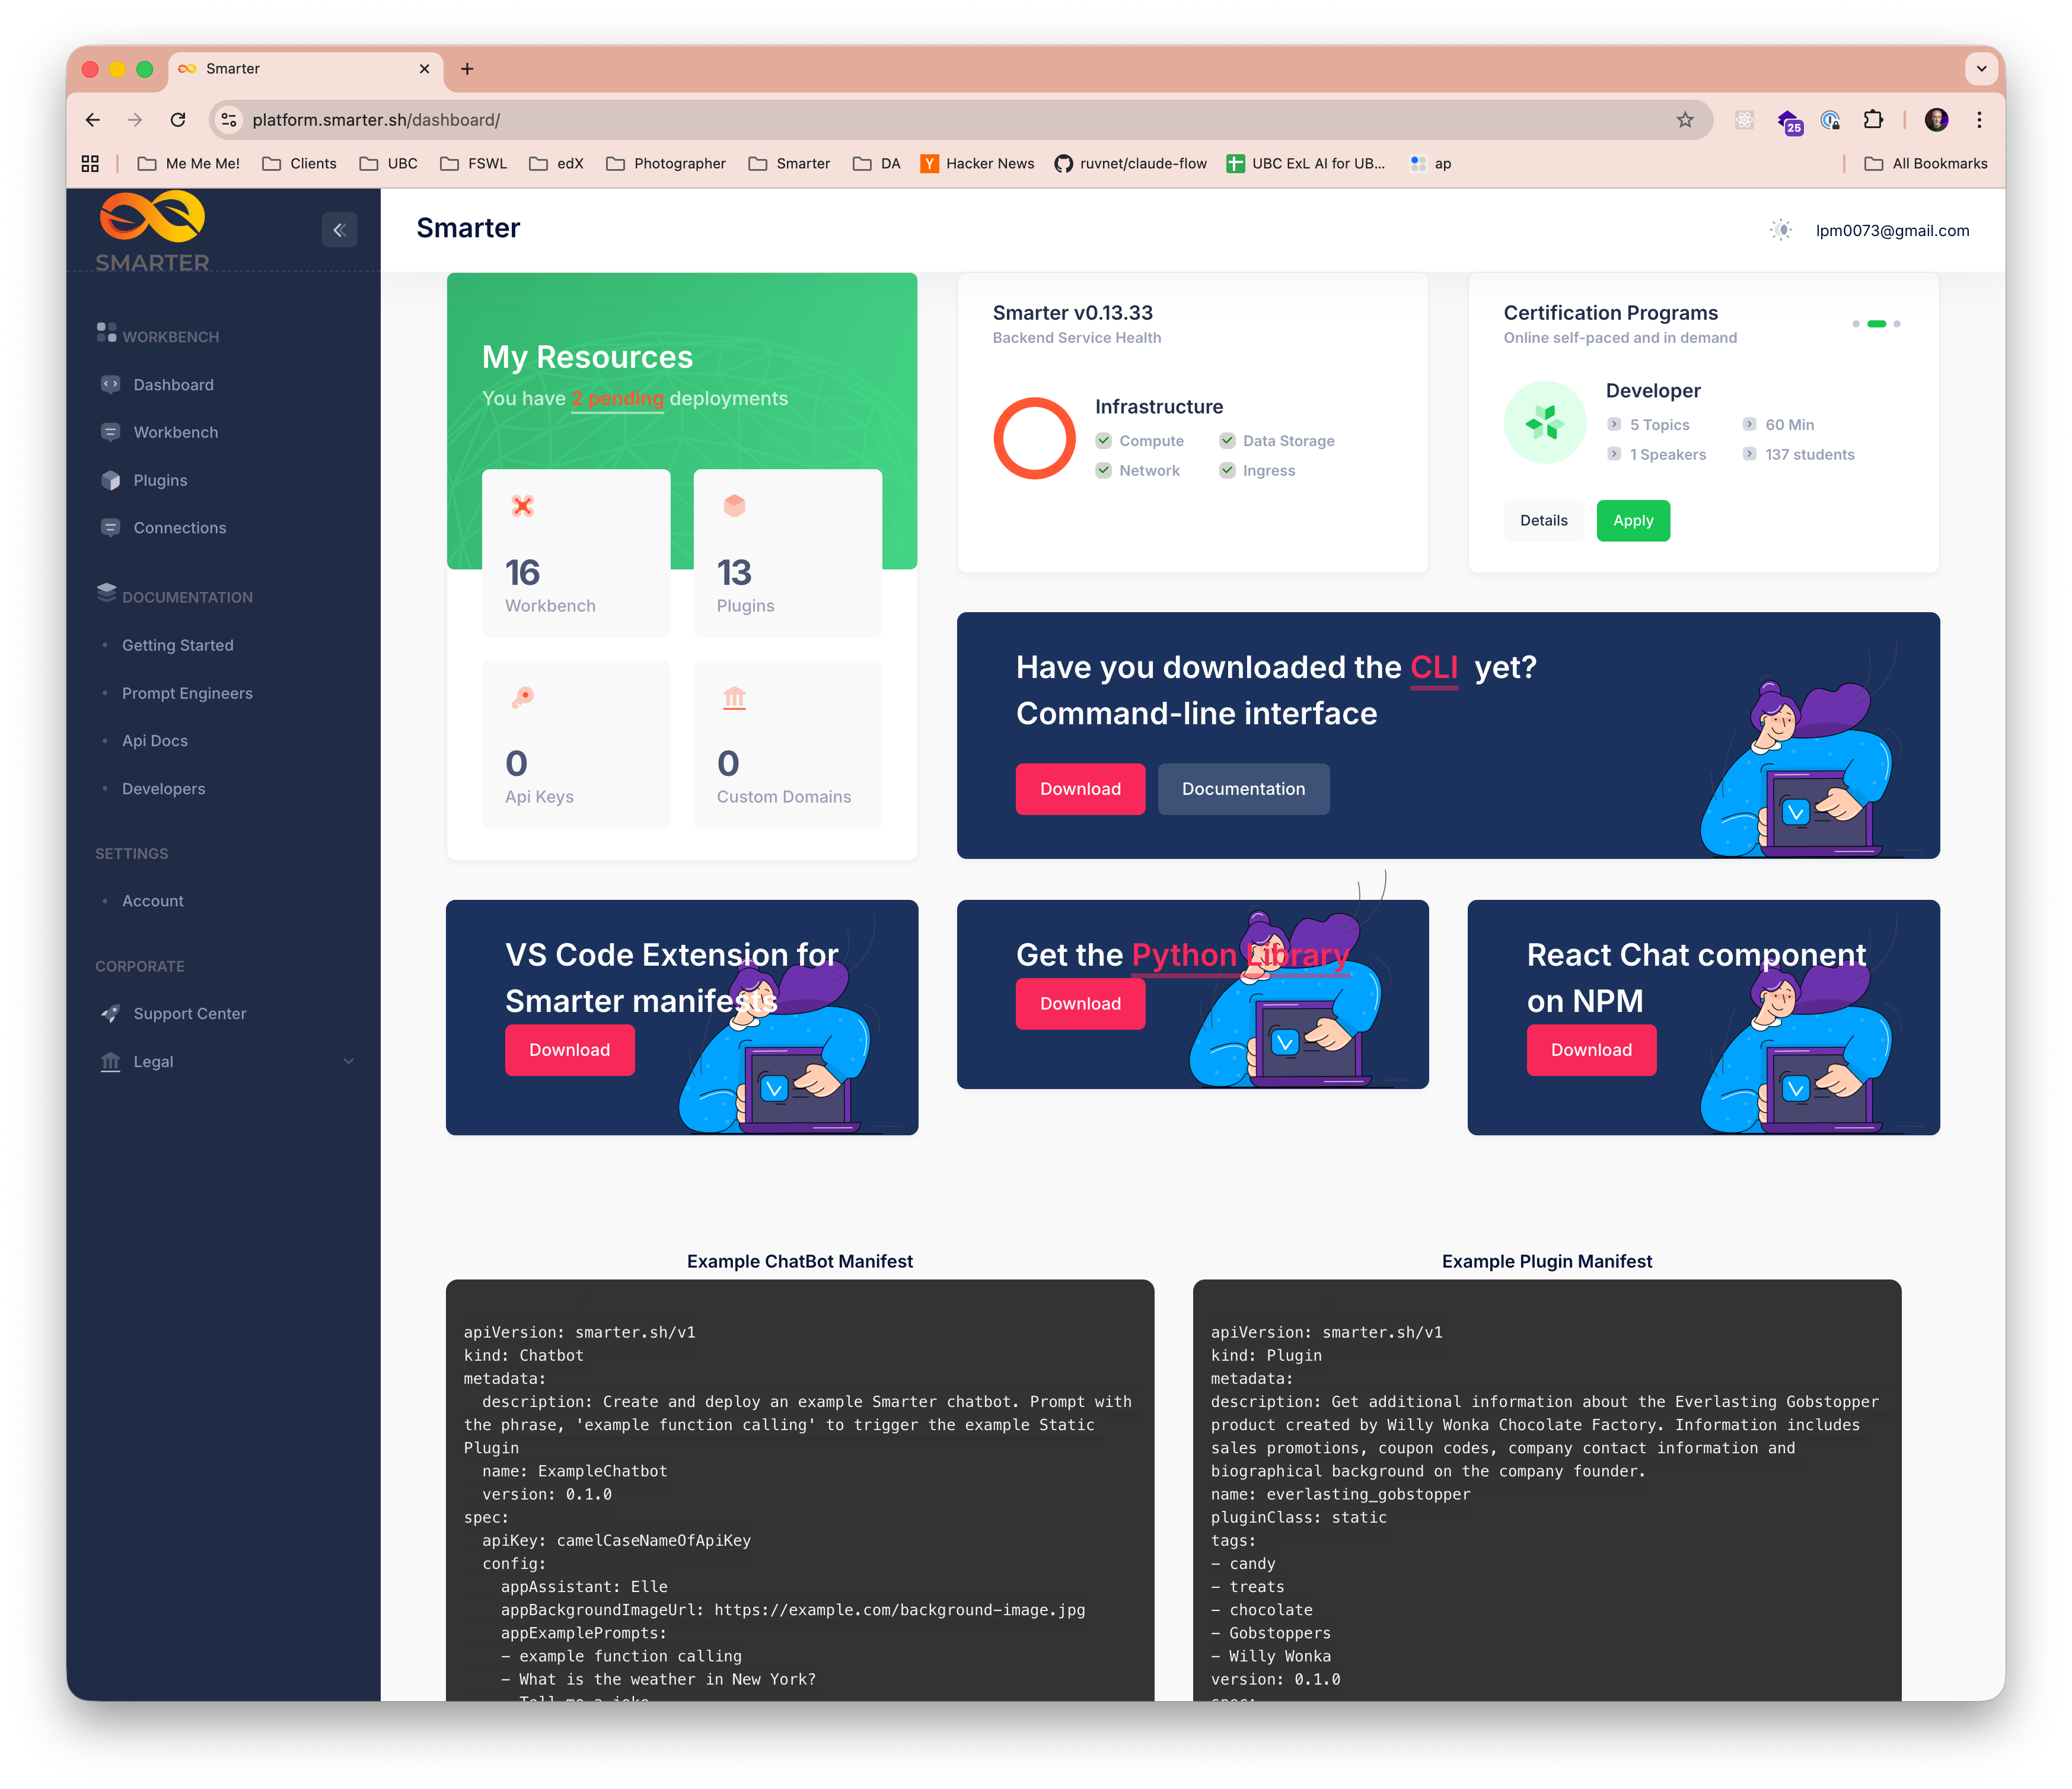The width and height of the screenshot is (2072, 1789).
Task: Click the Workbench card cross icon
Action: [x=522, y=506]
